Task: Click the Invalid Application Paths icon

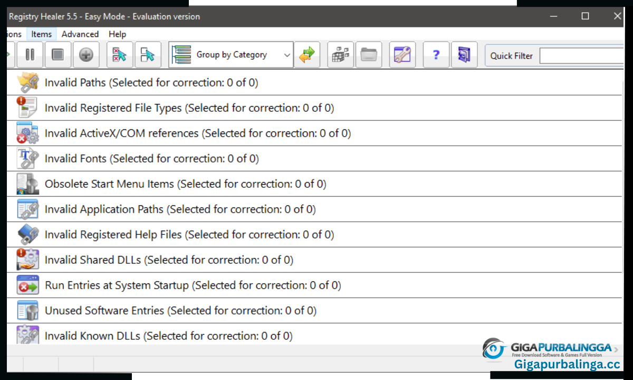Action: 27,209
